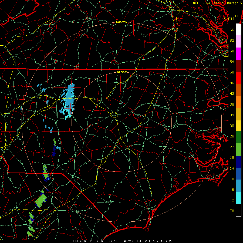This screenshot has height=243, width=243.
Task: Click the TOPS legend title
Action: coord(237,16)
